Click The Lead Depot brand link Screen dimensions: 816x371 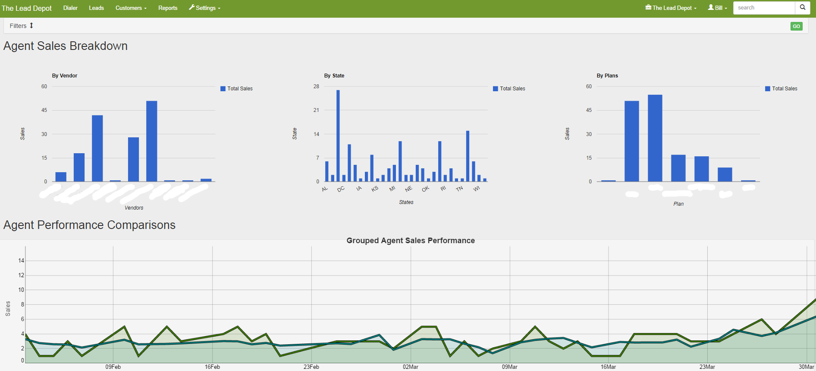[x=27, y=8]
